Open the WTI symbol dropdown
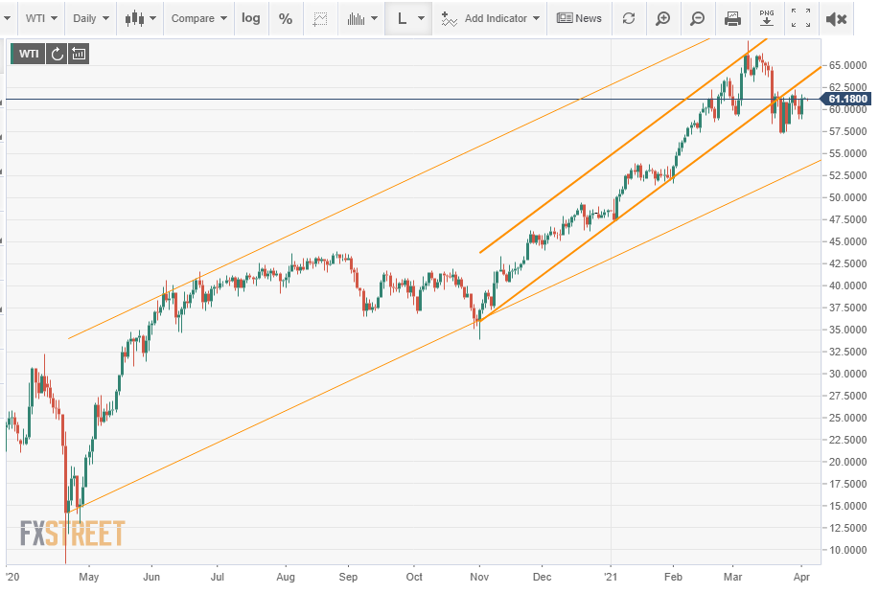879x593 pixels. 43,18
